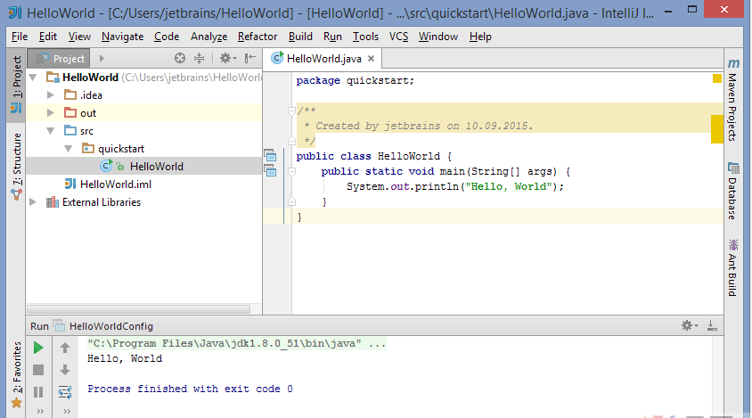Open the Run menu
Viewport: 752px width, 418px height.
click(x=332, y=37)
